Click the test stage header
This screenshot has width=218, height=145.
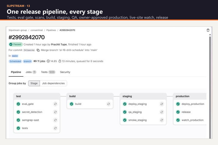37,96
